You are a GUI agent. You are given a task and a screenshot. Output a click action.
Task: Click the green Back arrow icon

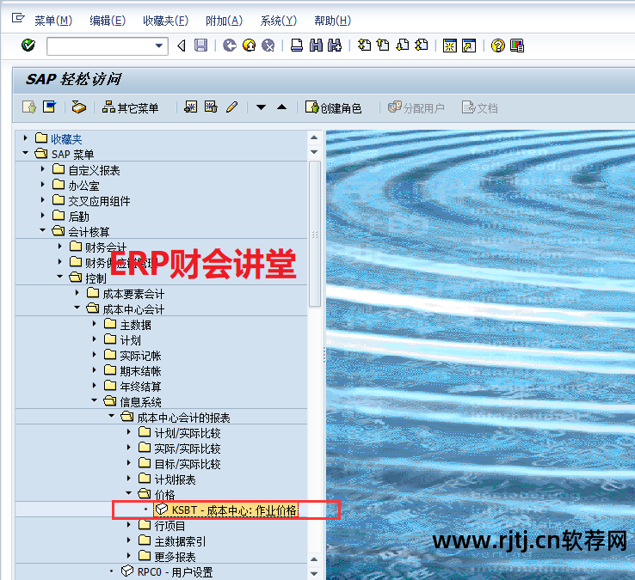click(230, 46)
